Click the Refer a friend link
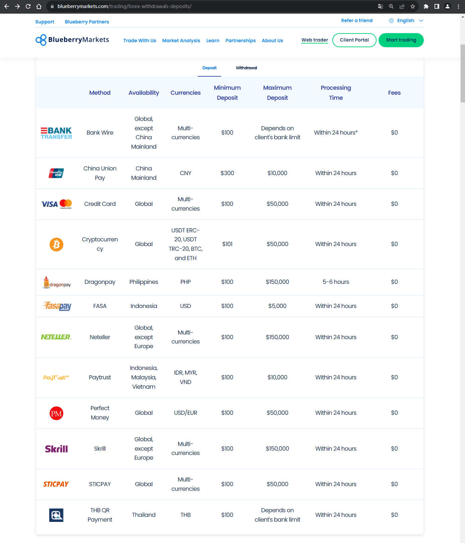Viewport: 465px width, 543px height. pos(357,21)
